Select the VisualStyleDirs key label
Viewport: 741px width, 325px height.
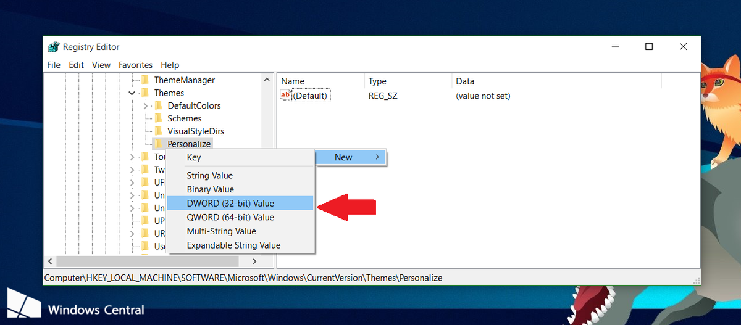point(196,131)
